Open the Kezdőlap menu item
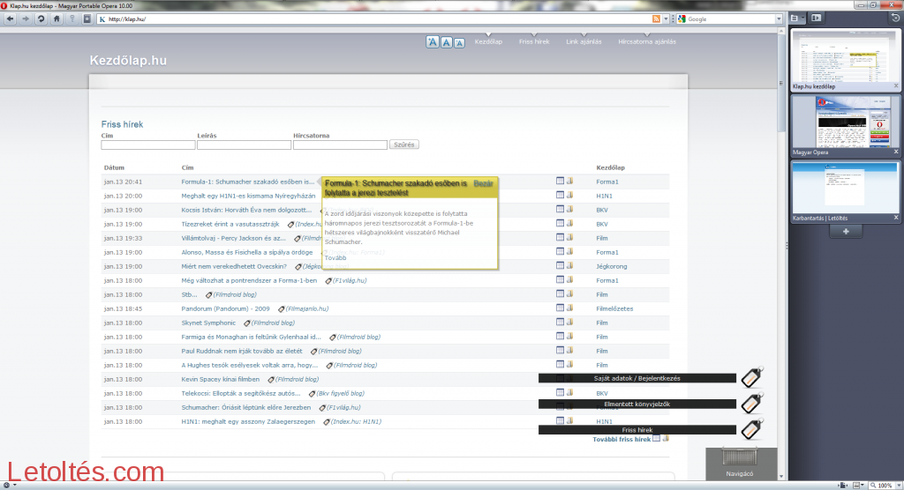This screenshot has height=490, width=904. 488,41
